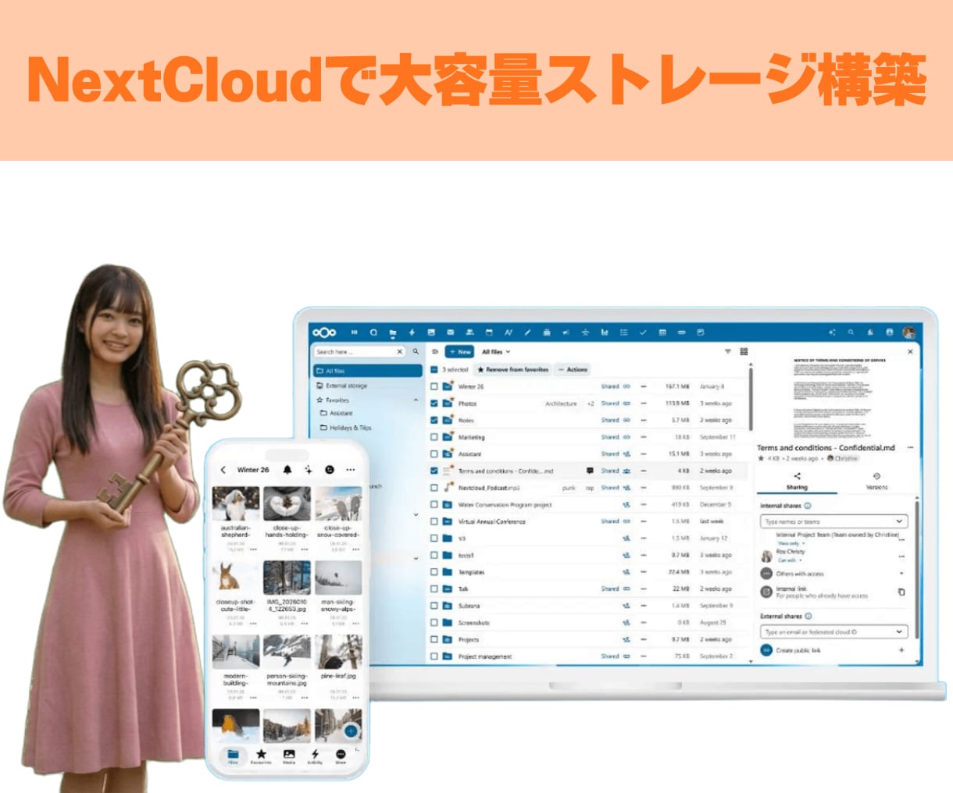Uncheck the Notes folder

point(434,420)
